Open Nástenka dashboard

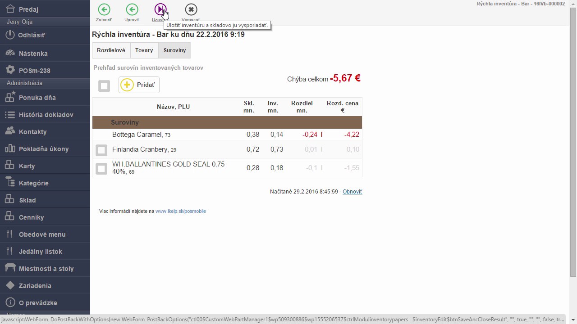pyautogui.click(x=45, y=53)
